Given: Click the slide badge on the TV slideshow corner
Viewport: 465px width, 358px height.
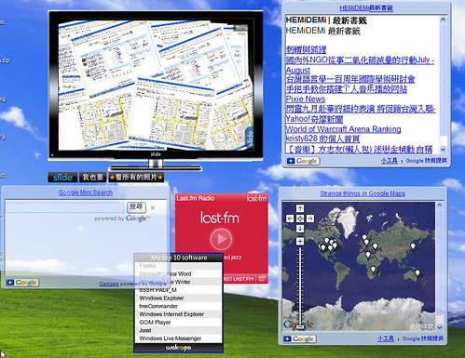Looking at the screenshot, I should click(250, 138).
